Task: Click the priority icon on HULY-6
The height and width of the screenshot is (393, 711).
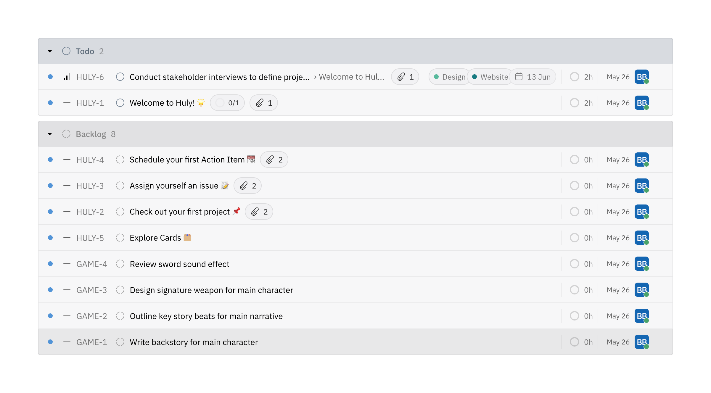Action: [67, 77]
